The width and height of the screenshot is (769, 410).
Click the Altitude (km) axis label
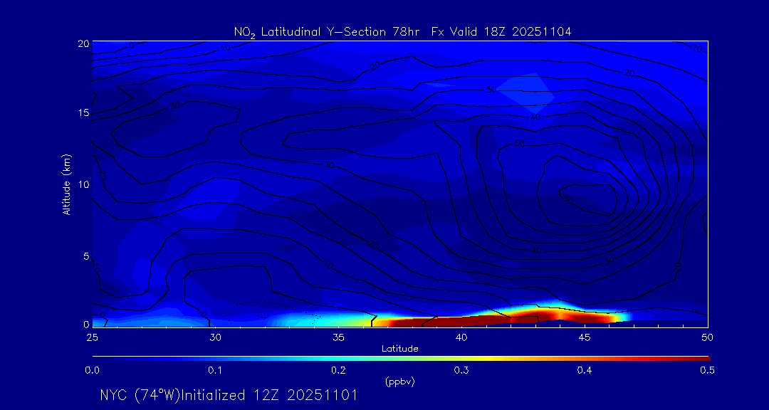[x=67, y=184]
